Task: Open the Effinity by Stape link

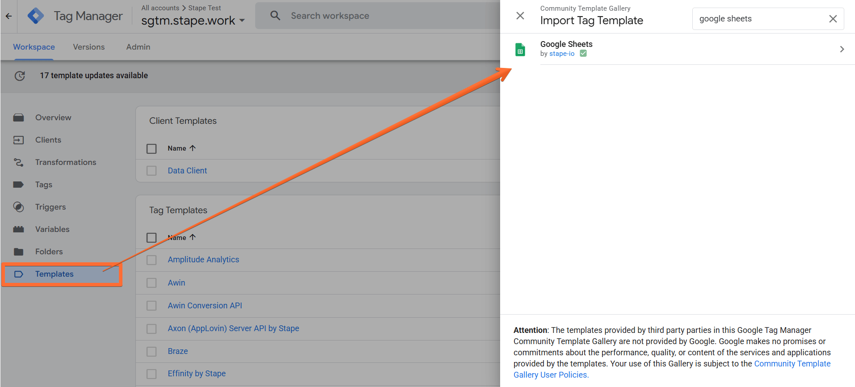Action: click(x=197, y=374)
